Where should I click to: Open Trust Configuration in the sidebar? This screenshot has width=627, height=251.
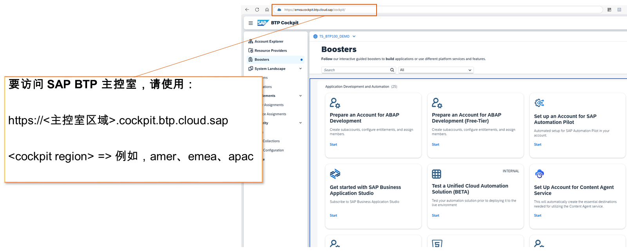click(274, 150)
